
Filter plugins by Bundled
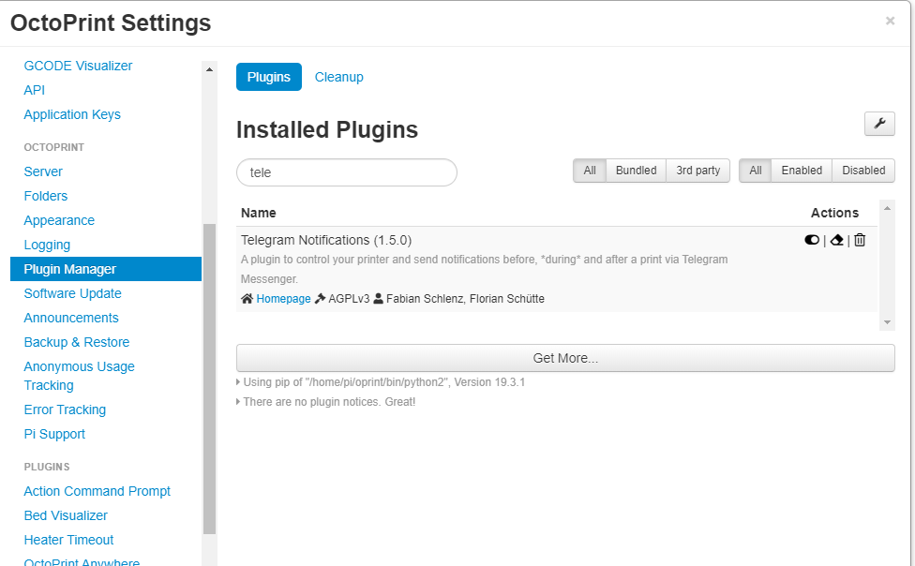click(636, 171)
